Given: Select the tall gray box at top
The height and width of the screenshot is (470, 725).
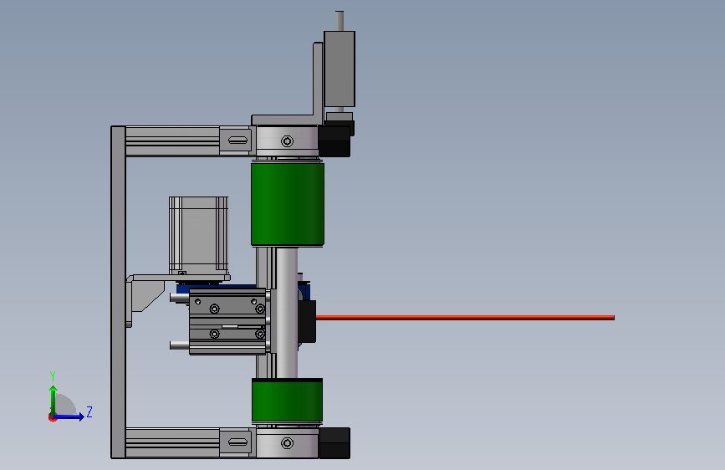Looking at the screenshot, I should point(340,69).
